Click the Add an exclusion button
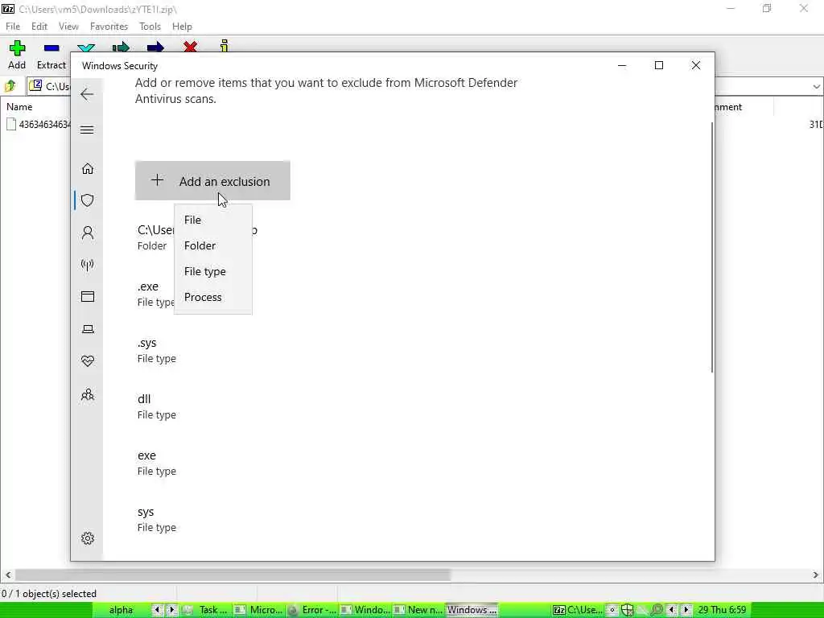Screen dimensions: 824x618 click(x=212, y=181)
